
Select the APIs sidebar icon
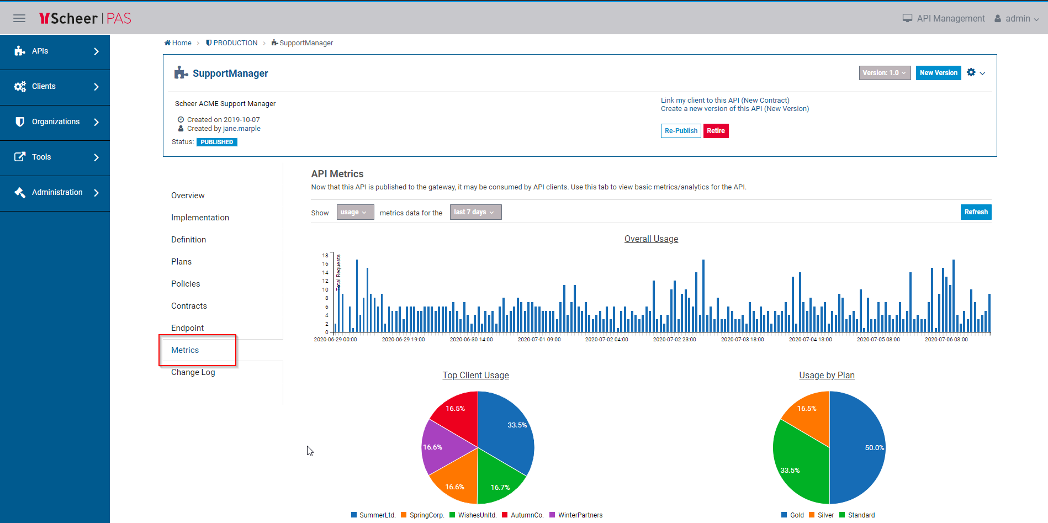coord(20,51)
